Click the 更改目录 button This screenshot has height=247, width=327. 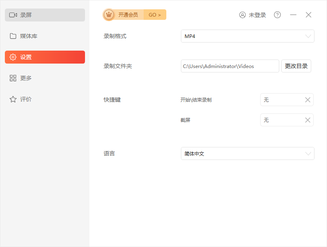(296, 66)
